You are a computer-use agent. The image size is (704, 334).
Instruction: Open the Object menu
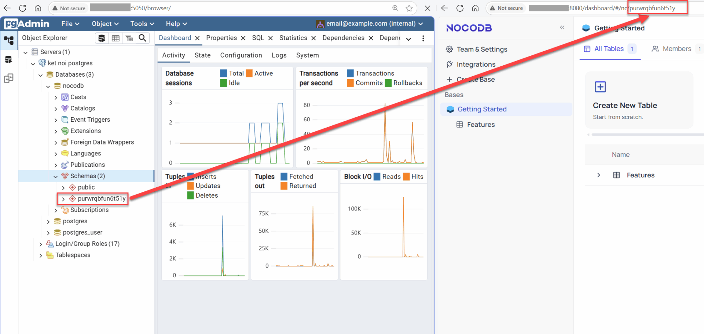tap(105, 24)
